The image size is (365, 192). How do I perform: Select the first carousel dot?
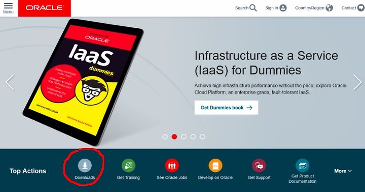pyautogui.click(x=165, y=137)
